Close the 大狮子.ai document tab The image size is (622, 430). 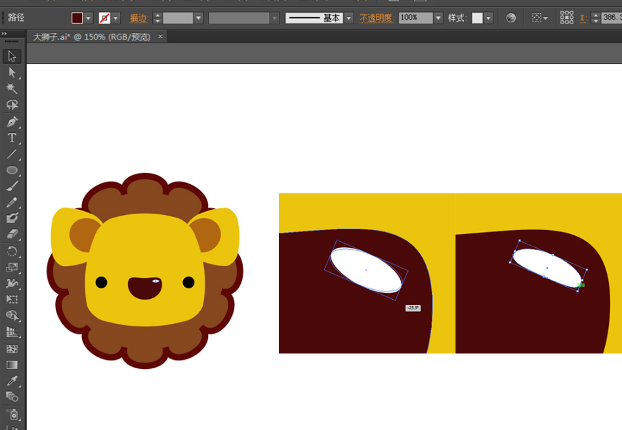point(160,37)
